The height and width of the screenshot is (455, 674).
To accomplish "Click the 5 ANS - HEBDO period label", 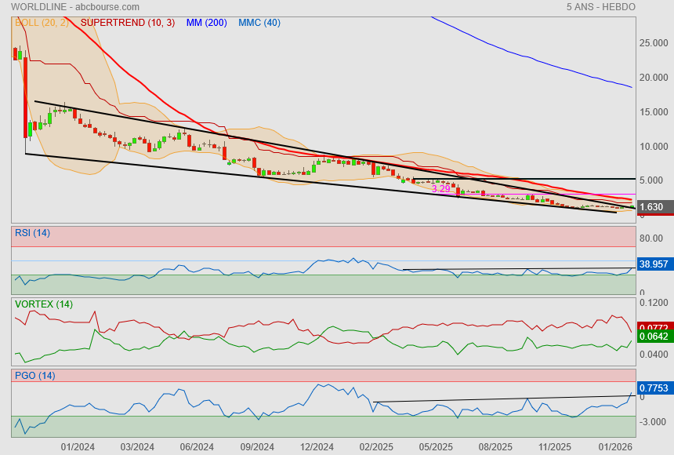I will click(600, 7).
